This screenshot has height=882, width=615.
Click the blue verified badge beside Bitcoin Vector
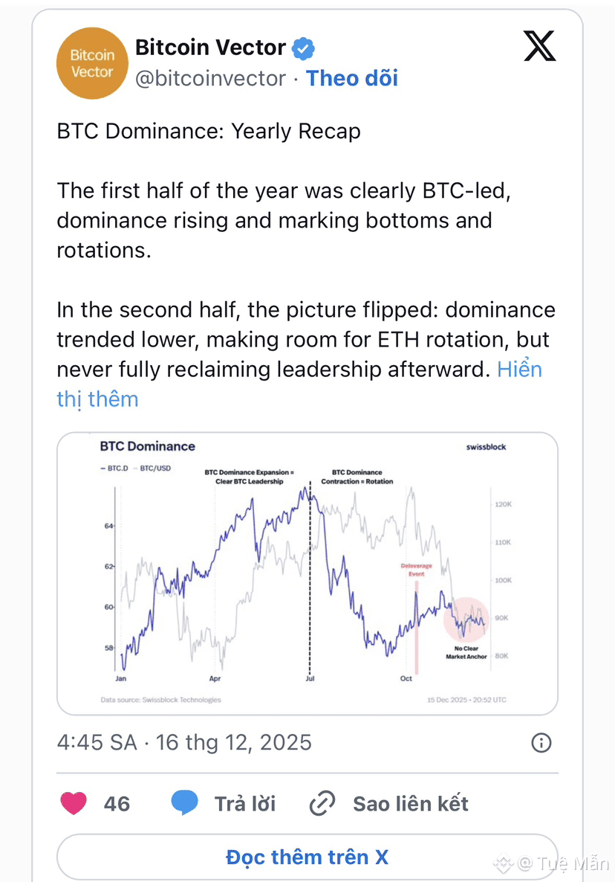[x=303, y=49]
